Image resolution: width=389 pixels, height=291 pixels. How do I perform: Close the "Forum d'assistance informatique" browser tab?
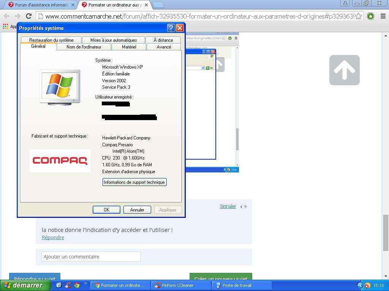point(73,5)
